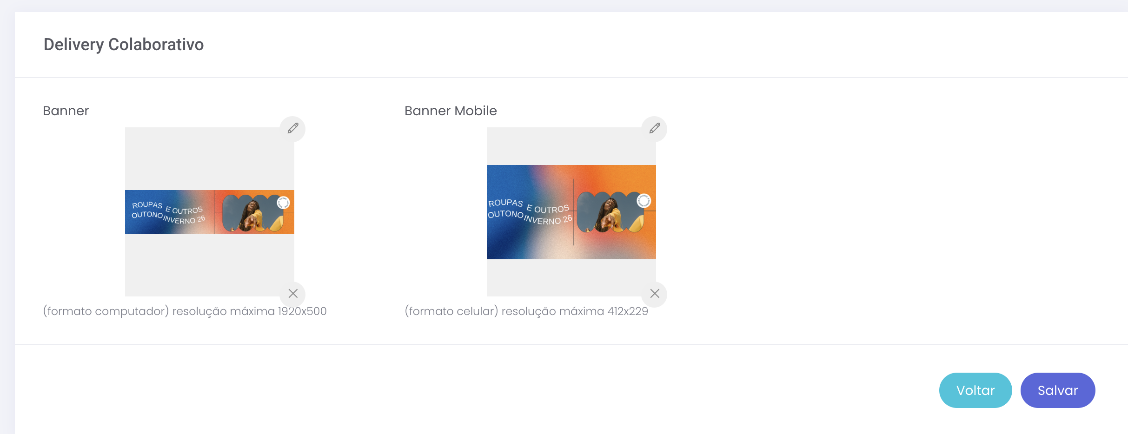Image resolution: width=1128 pixels, height=434 pixels.
Task: Click the Banner Mobile field label
Action: 451,111
